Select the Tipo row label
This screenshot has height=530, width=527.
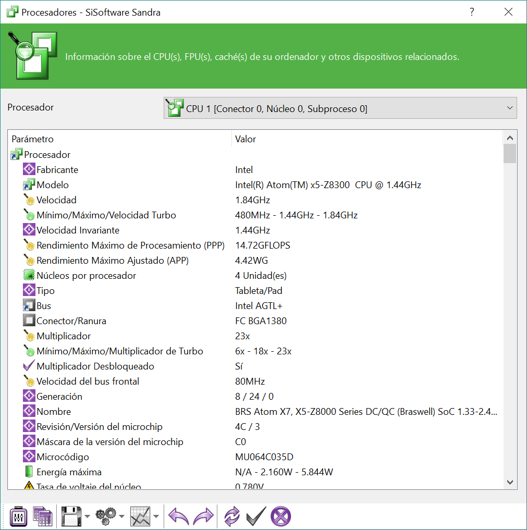(x=46, y=291)
